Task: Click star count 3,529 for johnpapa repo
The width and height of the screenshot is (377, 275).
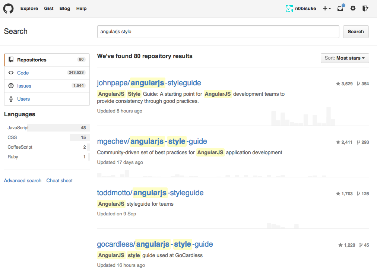Action: pos(344,84)
